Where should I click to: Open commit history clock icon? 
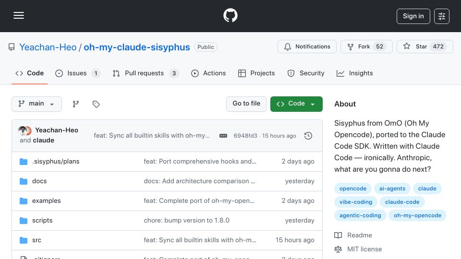click(x=308, y=136)
